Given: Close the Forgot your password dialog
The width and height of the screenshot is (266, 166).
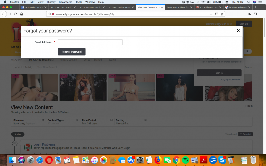Looking at the screenshot, I should tap(238, 31).
